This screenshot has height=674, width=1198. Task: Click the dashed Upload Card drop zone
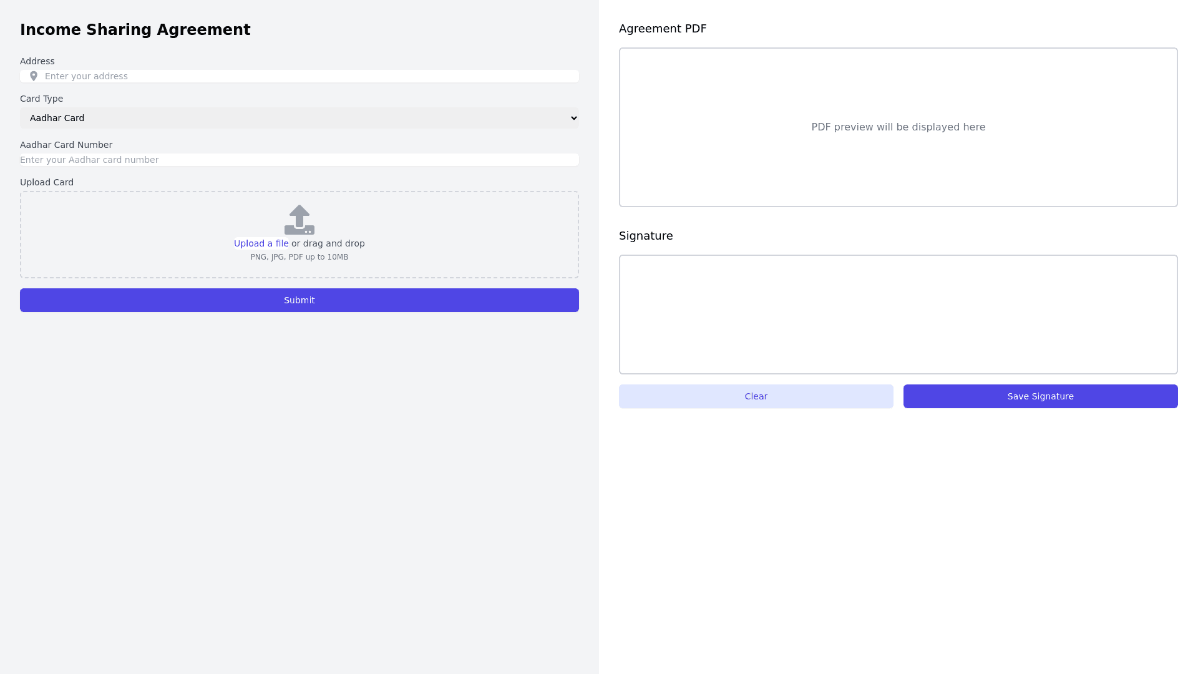[x=437, y=235]
